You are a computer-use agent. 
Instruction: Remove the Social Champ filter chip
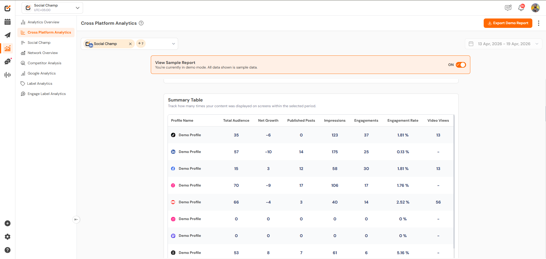(130, 44)
